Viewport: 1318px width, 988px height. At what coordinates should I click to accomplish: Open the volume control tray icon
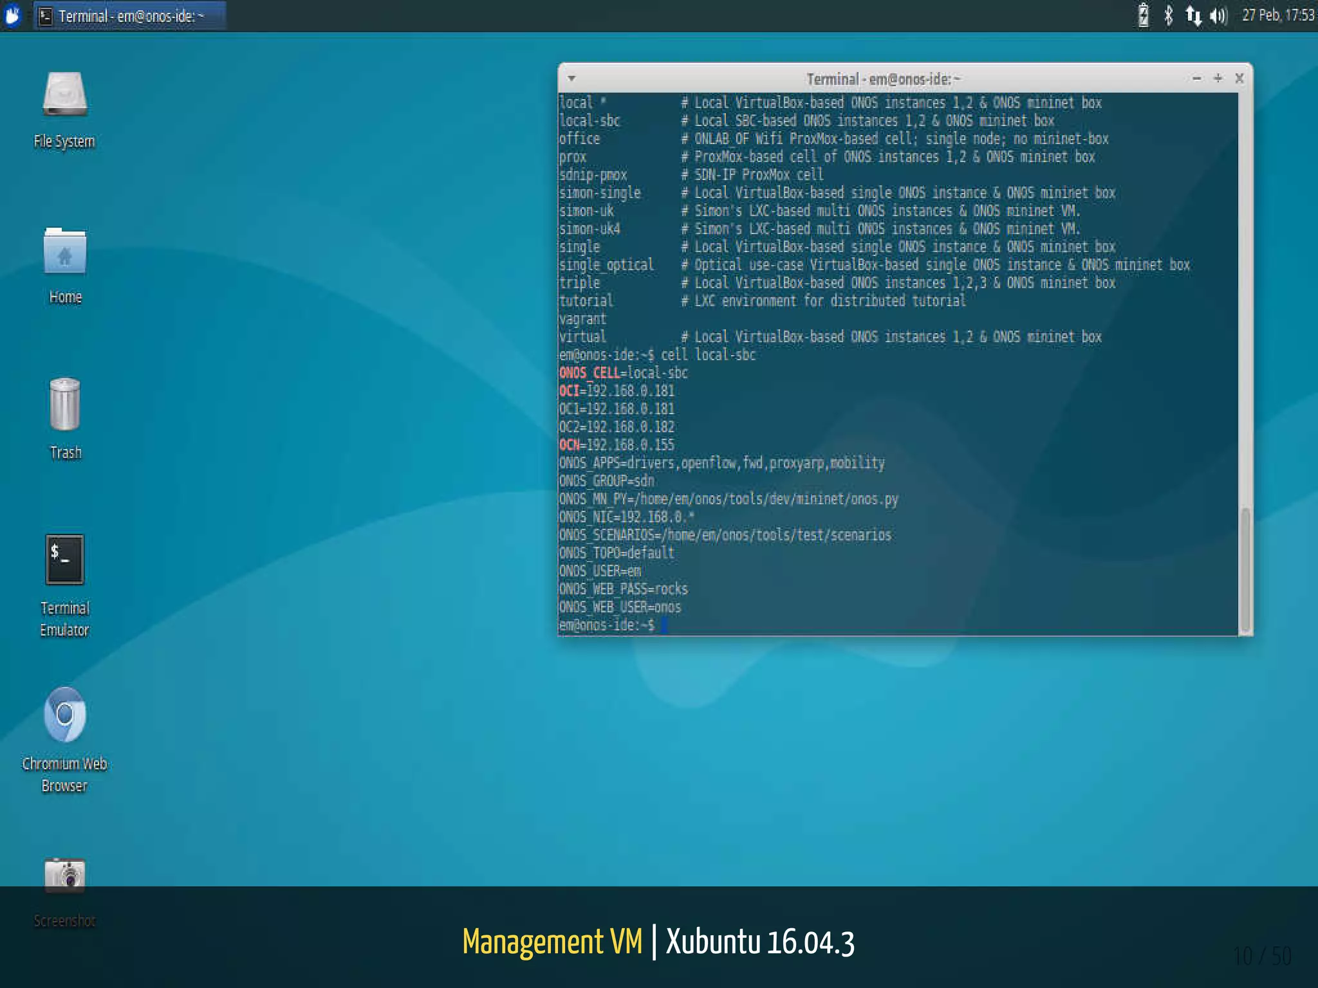[1219, 15]
